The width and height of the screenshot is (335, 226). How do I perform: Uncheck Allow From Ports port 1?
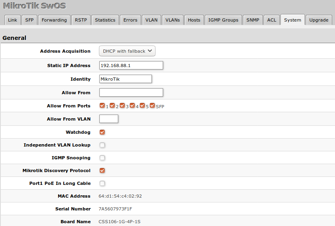[x=102, y=106]
